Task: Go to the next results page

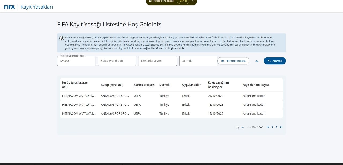Action: 277,127
